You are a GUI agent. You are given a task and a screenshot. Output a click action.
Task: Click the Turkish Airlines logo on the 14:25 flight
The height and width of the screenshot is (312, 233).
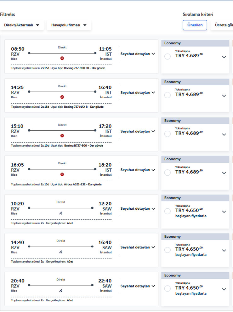point(62,97)
